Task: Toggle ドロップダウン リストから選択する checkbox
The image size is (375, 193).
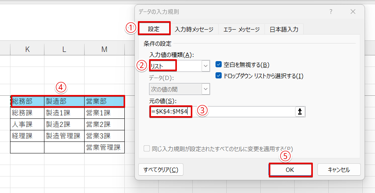Action: click(219, 76)
